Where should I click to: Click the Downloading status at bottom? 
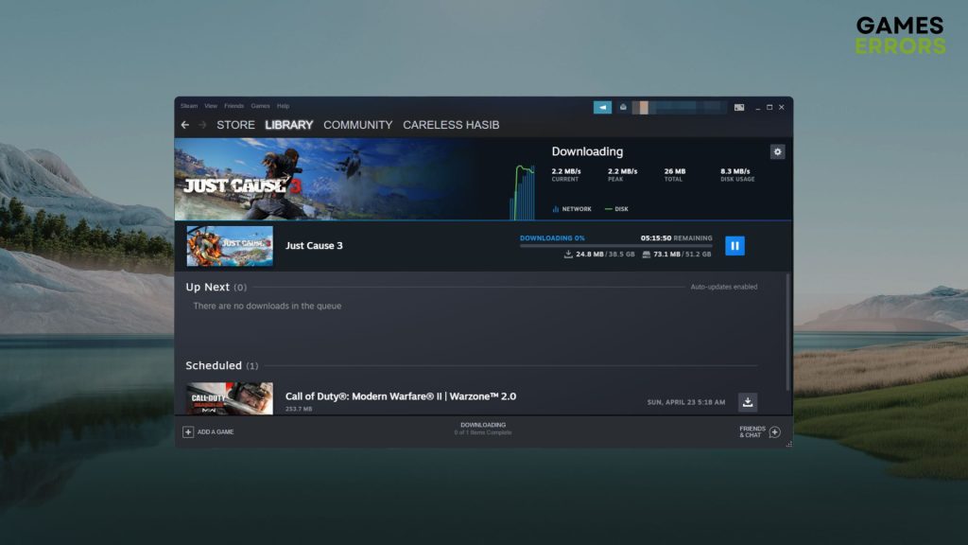tap(483, 429)
